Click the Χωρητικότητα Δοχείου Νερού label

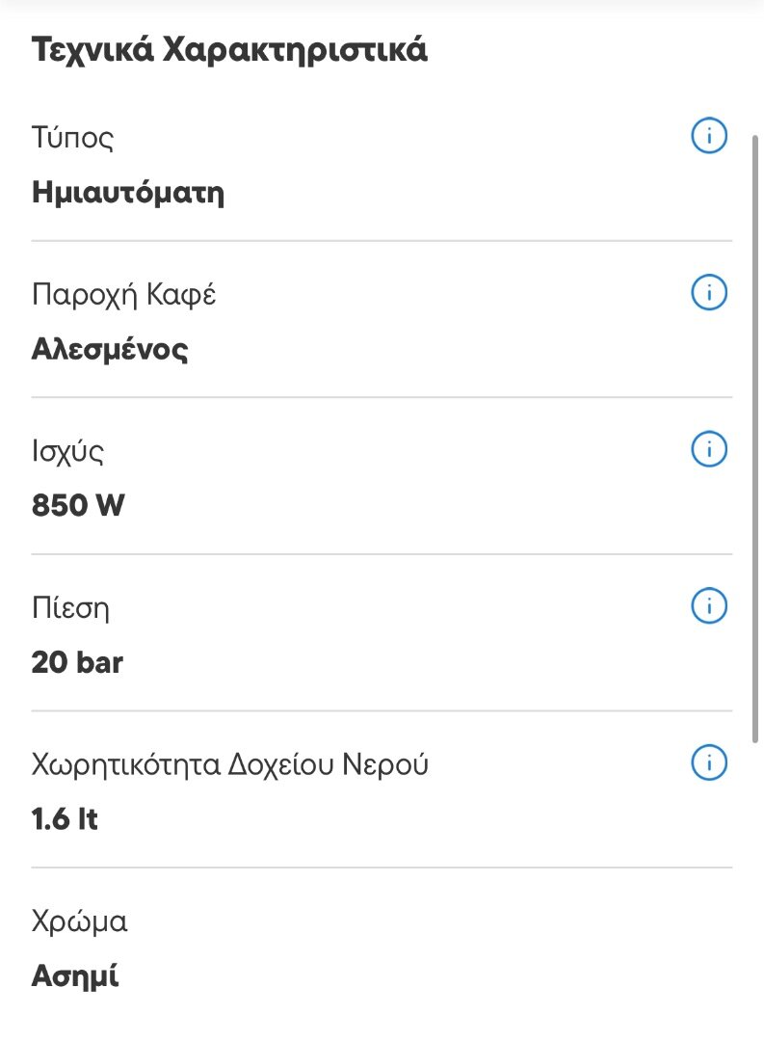click(x=230, y=765)
